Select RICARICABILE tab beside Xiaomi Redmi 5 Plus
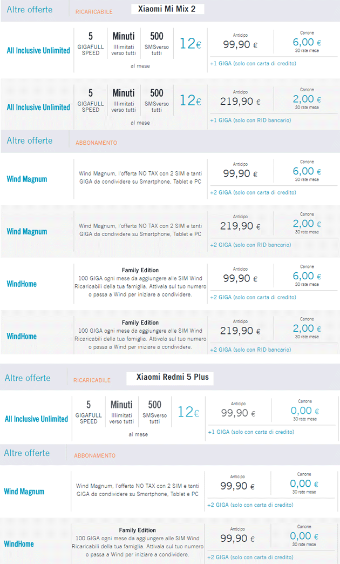 (92, 380)
